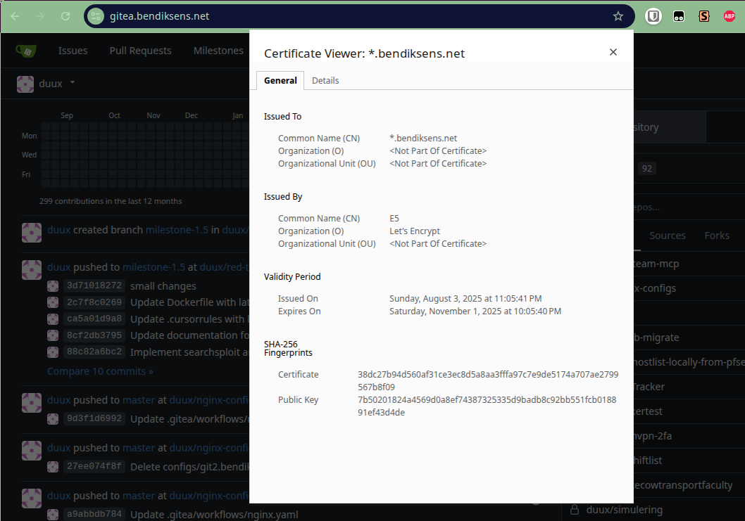Open duux user link in pushed to milestone-1.5
745x521 pixels.
[x=59, y=268]
